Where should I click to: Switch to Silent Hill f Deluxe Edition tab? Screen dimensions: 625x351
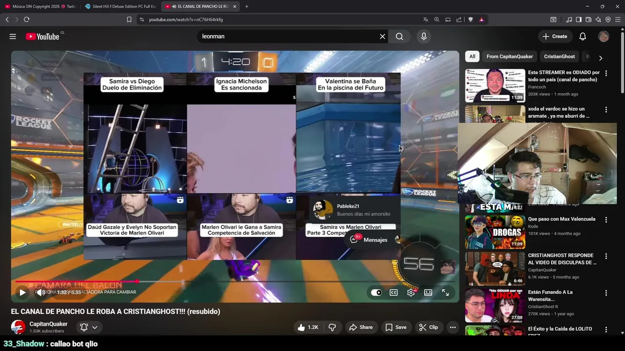click(120, 6)
